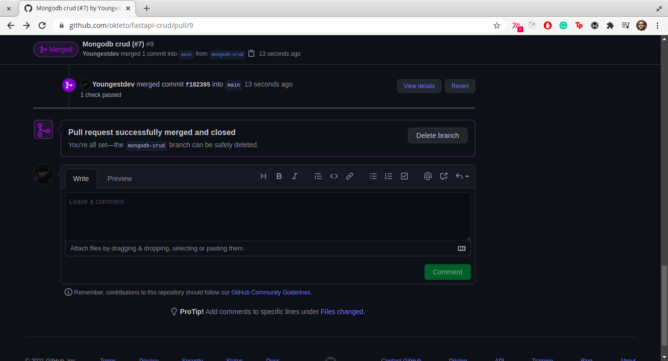Click the browser address bar
Viewport: 668px width, 361px height.
(x=279, y=25)
